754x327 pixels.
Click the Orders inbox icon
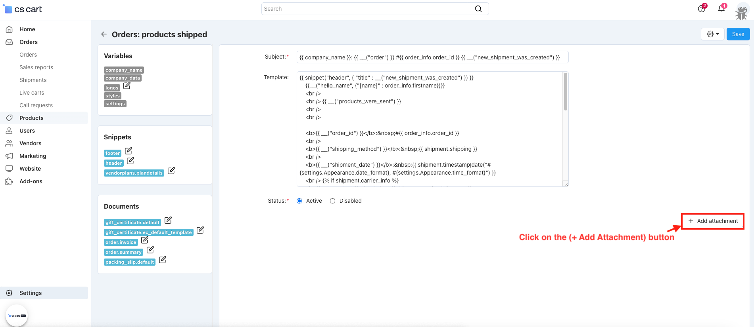[9, 42]
